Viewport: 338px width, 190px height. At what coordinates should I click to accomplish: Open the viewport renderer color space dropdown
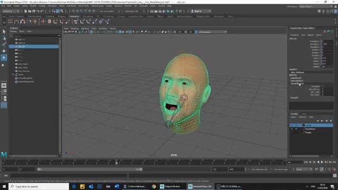(212, 32)
